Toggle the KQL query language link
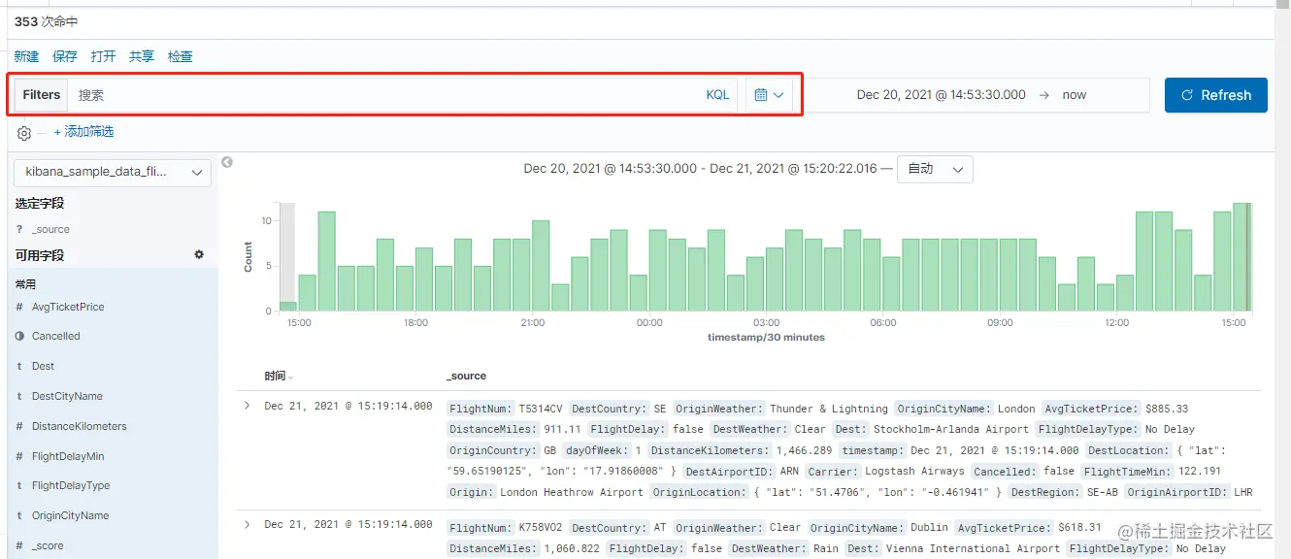The image size is (1291, 559). 717,95
